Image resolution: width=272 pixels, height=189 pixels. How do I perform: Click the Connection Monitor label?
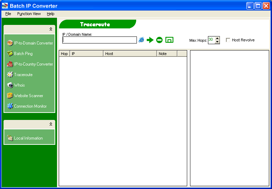(30, 106)
